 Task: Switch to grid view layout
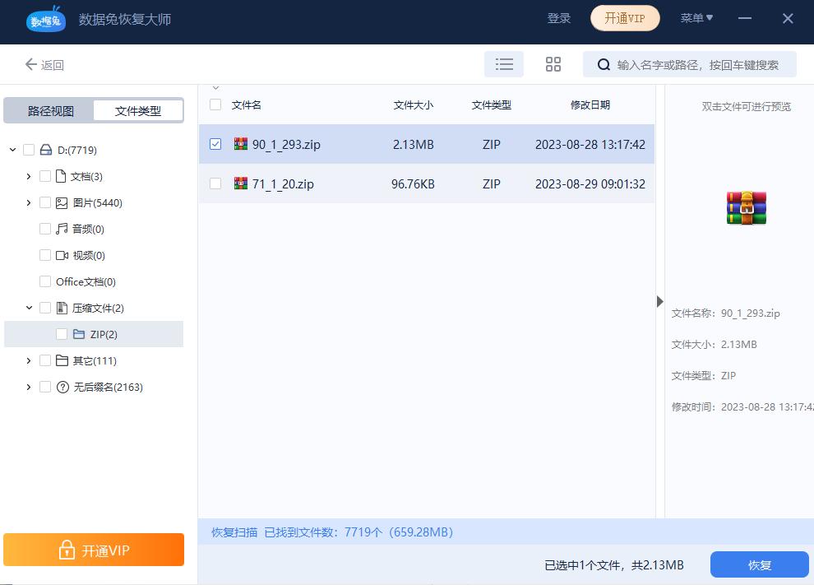pos(553,63)
